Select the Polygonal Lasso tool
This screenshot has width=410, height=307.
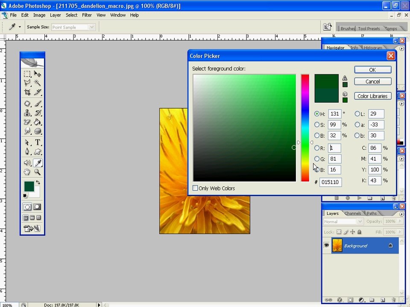[x=27, y=83]
